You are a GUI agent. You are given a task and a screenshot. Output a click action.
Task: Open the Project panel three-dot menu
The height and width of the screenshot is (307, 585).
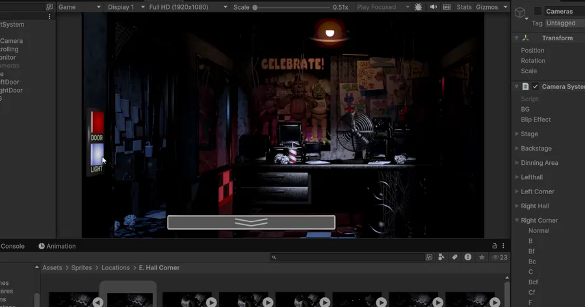pos(503,246)
